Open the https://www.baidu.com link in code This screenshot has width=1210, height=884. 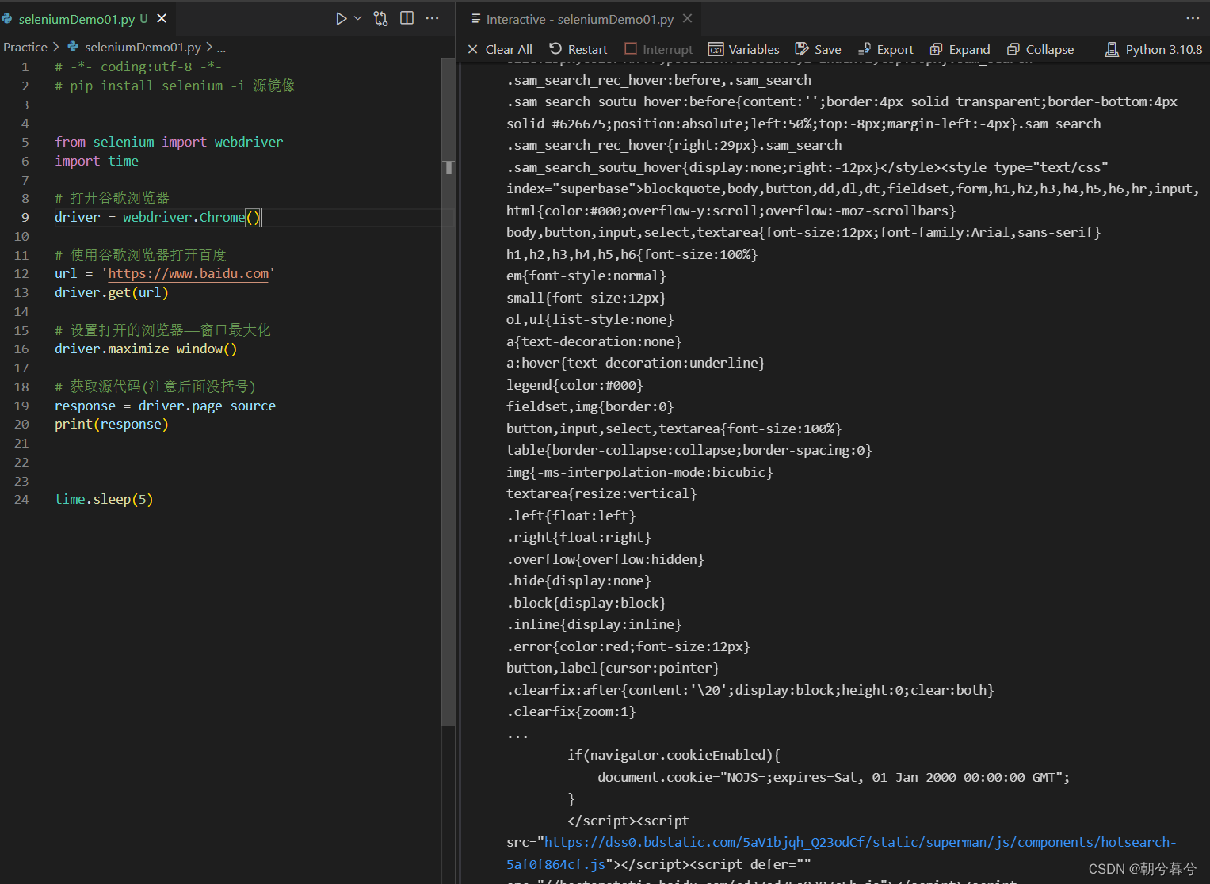(x=189, y=273)
